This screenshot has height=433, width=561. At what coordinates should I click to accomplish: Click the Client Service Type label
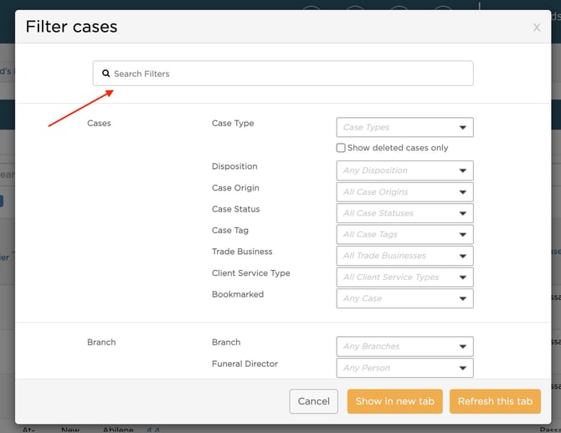coord(251,273)
